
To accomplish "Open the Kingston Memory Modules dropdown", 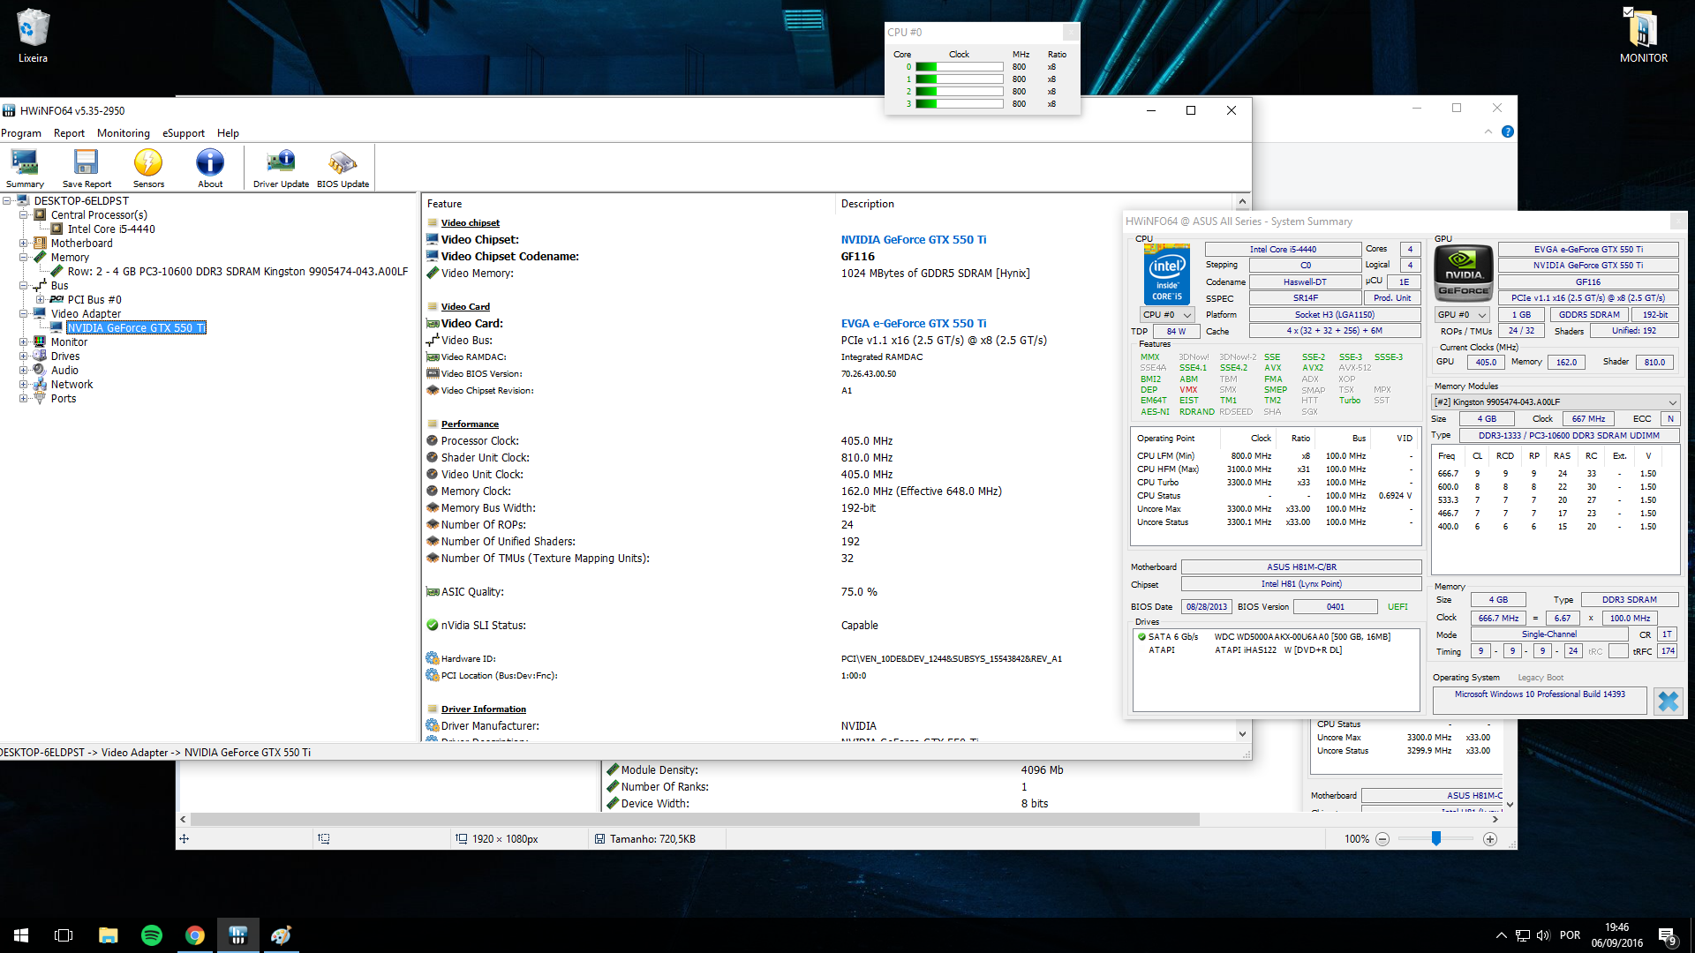I will 1555,402.
